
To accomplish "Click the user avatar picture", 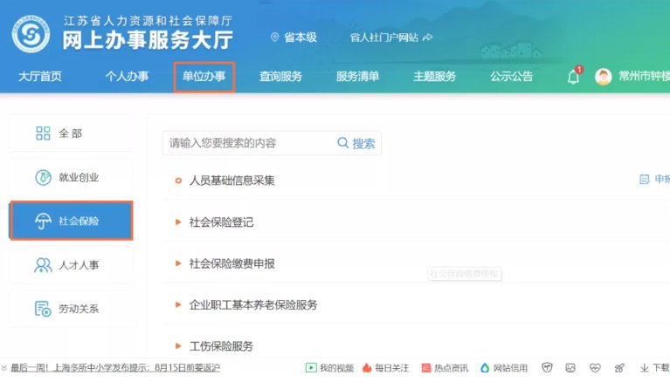I will 604,77.
